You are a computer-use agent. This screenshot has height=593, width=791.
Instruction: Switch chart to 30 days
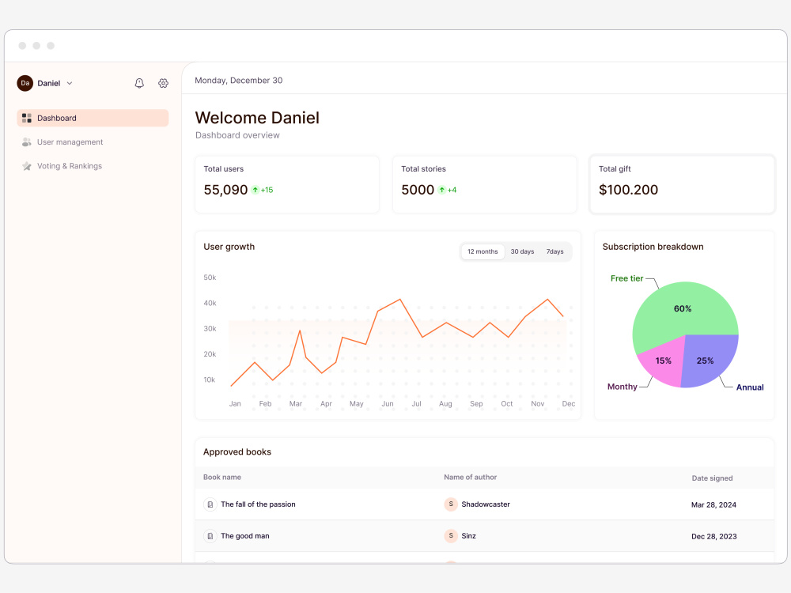[522, 251]
